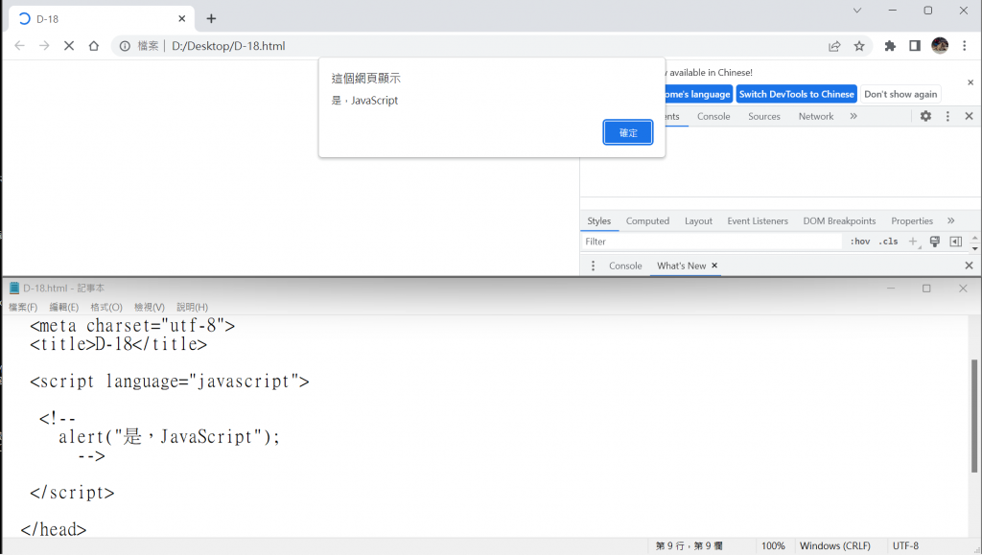Screen dimensions: 982x555
Task: Click Don't show again button
Action: coord(900,94)
